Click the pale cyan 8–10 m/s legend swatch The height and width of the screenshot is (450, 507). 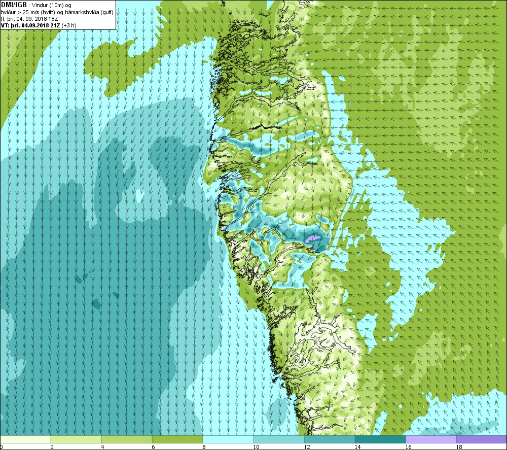click(228, 439)
